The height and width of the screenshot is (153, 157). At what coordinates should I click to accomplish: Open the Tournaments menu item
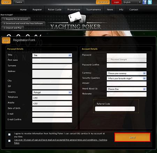coord(94,9)
